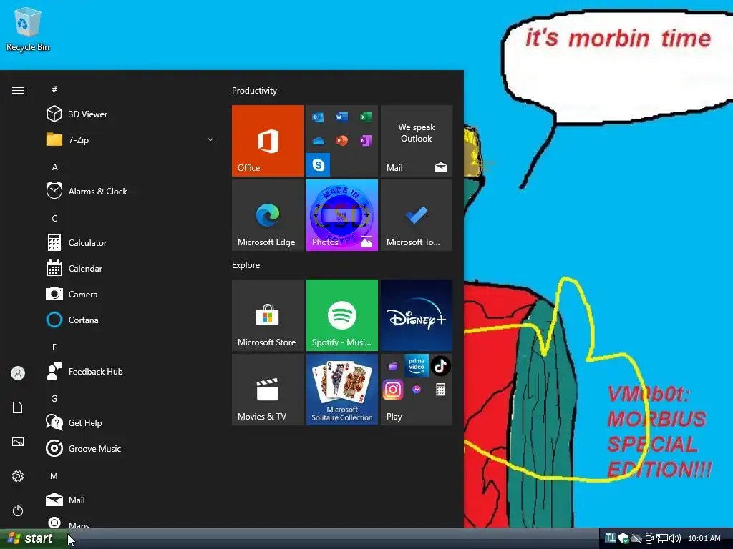
Task: Click the PowerPoint icon in Office folder tile
Action: (x=341, y=141)
